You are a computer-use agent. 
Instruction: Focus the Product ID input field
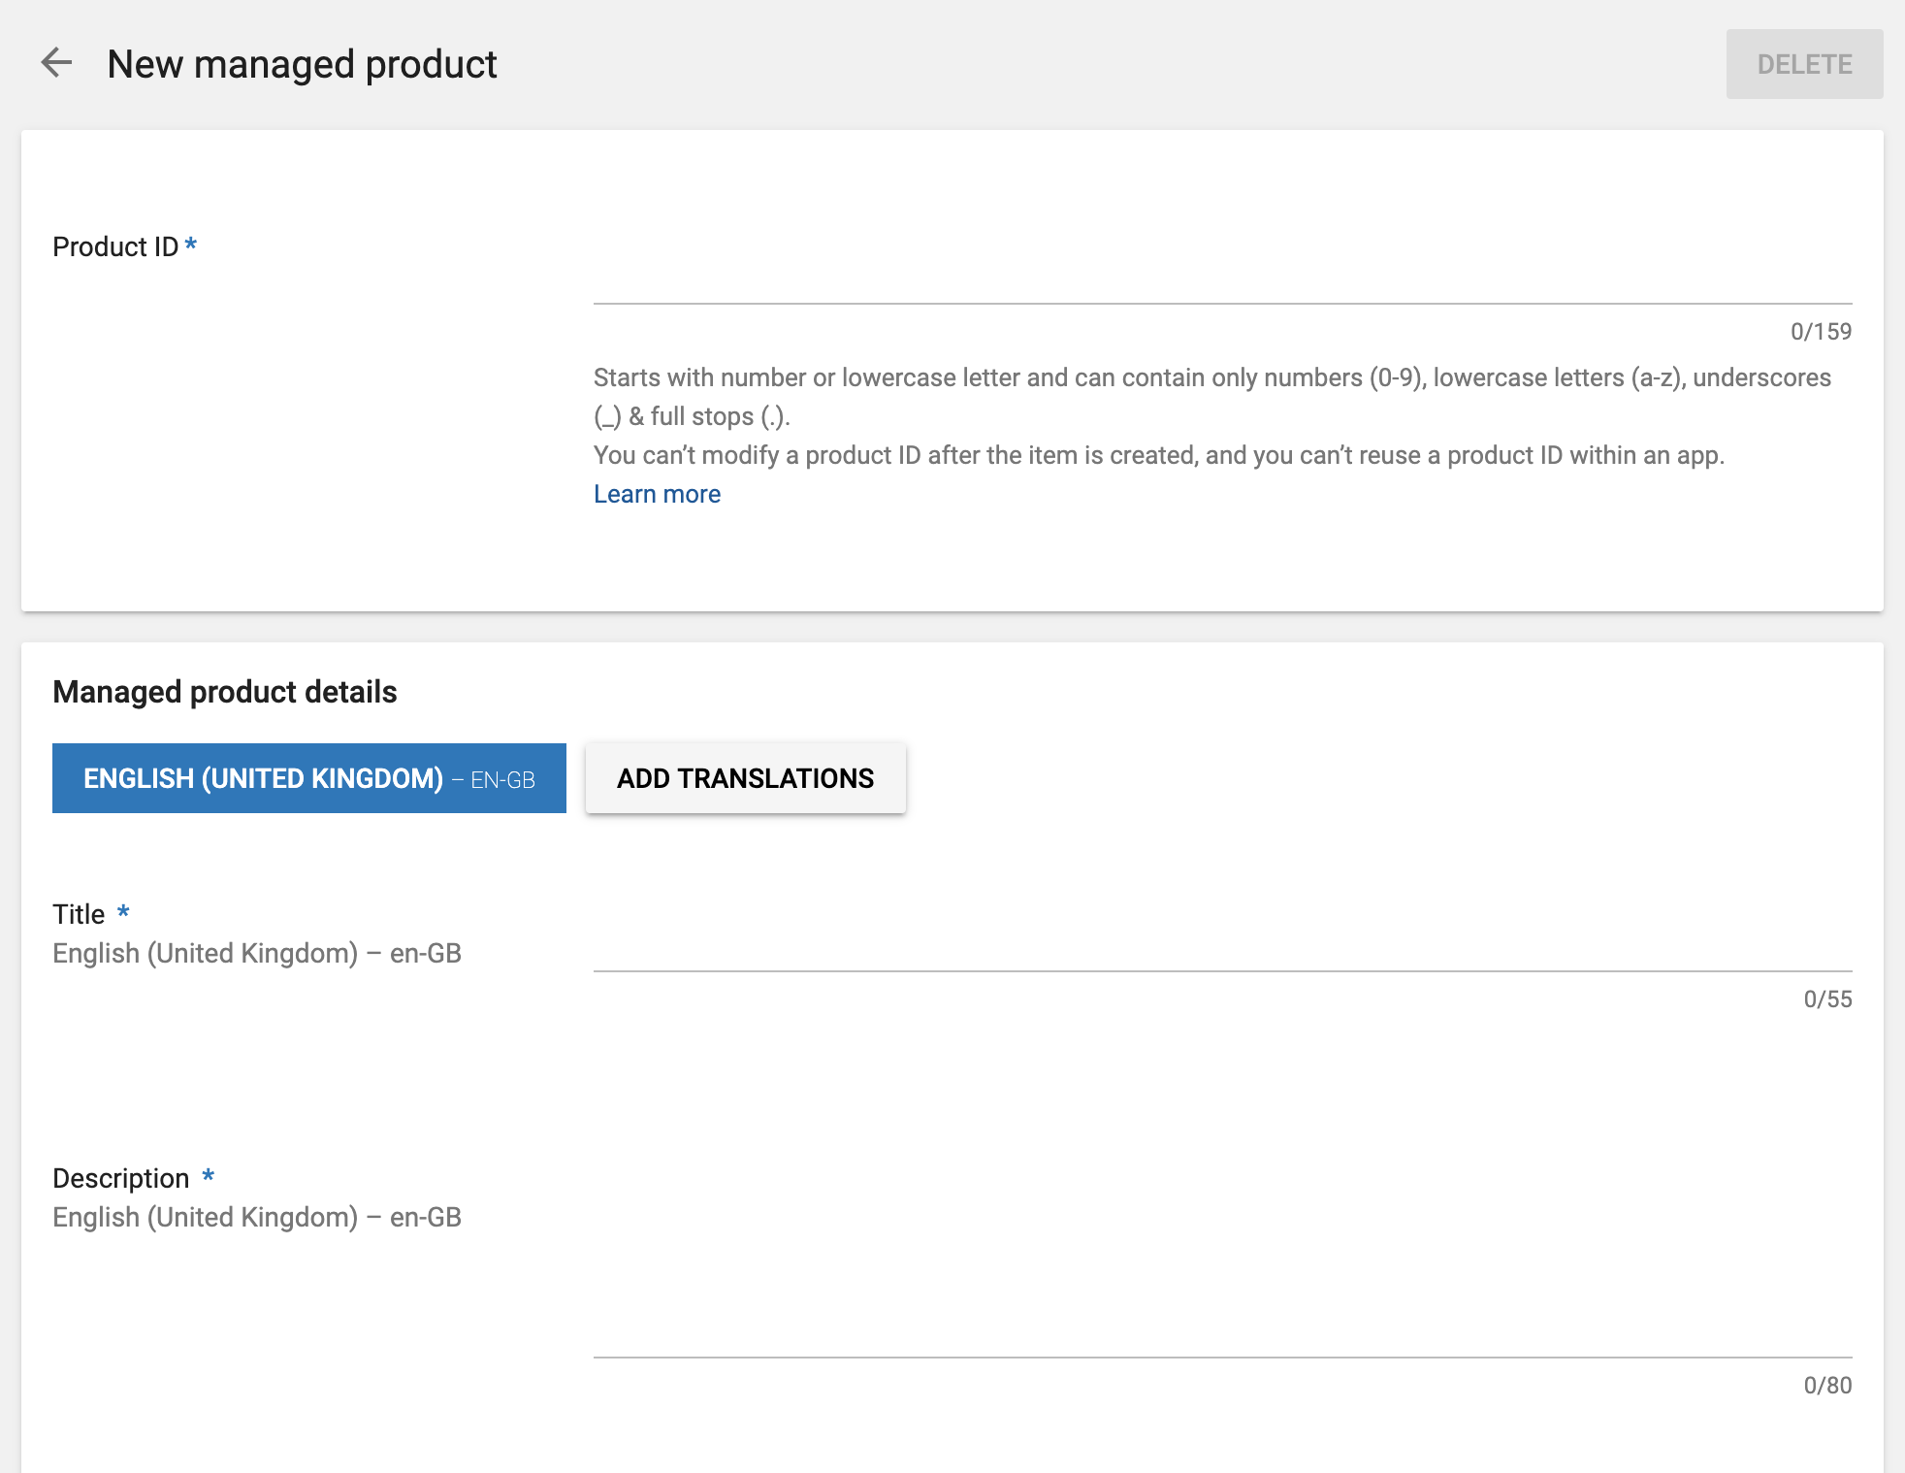[x=1222, y=278]
